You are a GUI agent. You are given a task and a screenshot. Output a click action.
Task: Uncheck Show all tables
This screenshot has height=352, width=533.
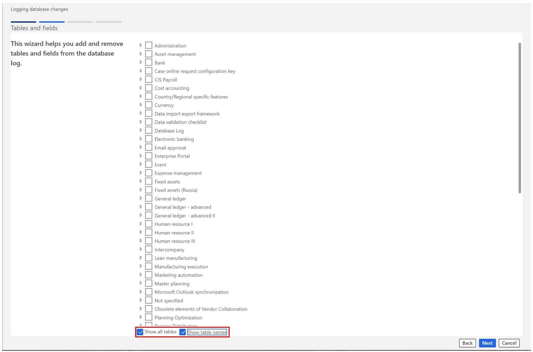click(x=140, y=332)
